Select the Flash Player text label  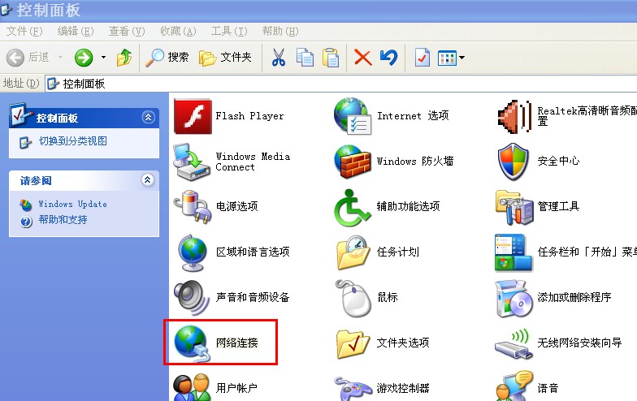tap(249, 116)
